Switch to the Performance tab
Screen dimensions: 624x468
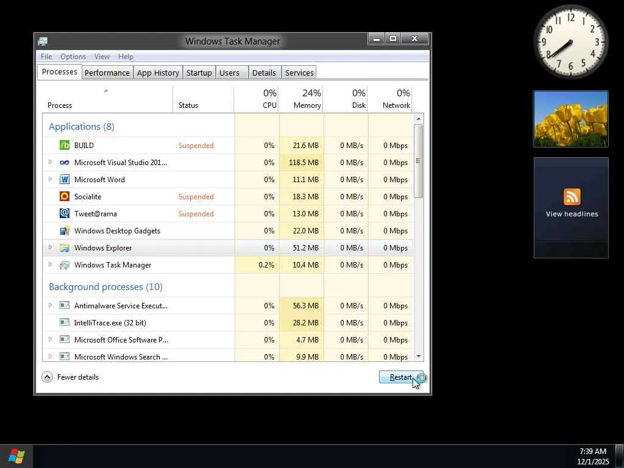point(107,73)
